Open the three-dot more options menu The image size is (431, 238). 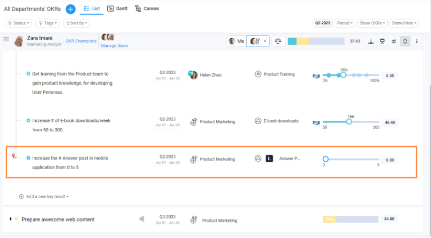pyautogui.click(x=417, y=41)
